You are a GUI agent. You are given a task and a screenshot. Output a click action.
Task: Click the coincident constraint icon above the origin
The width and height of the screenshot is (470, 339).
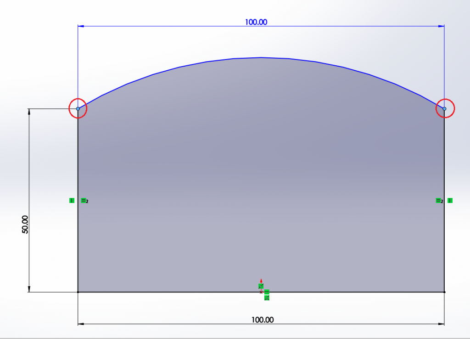[261, 286]
